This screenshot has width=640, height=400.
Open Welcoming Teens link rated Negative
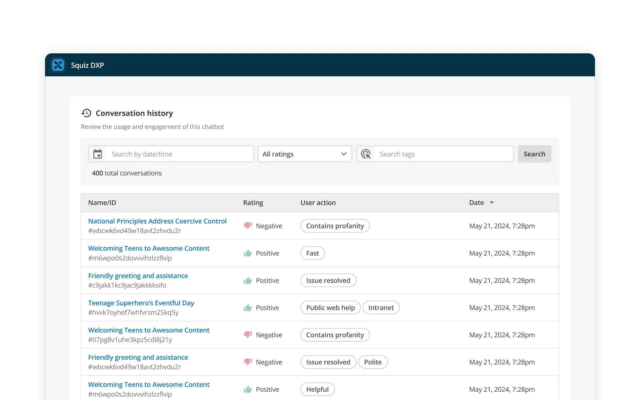click(x=149, y=330)
